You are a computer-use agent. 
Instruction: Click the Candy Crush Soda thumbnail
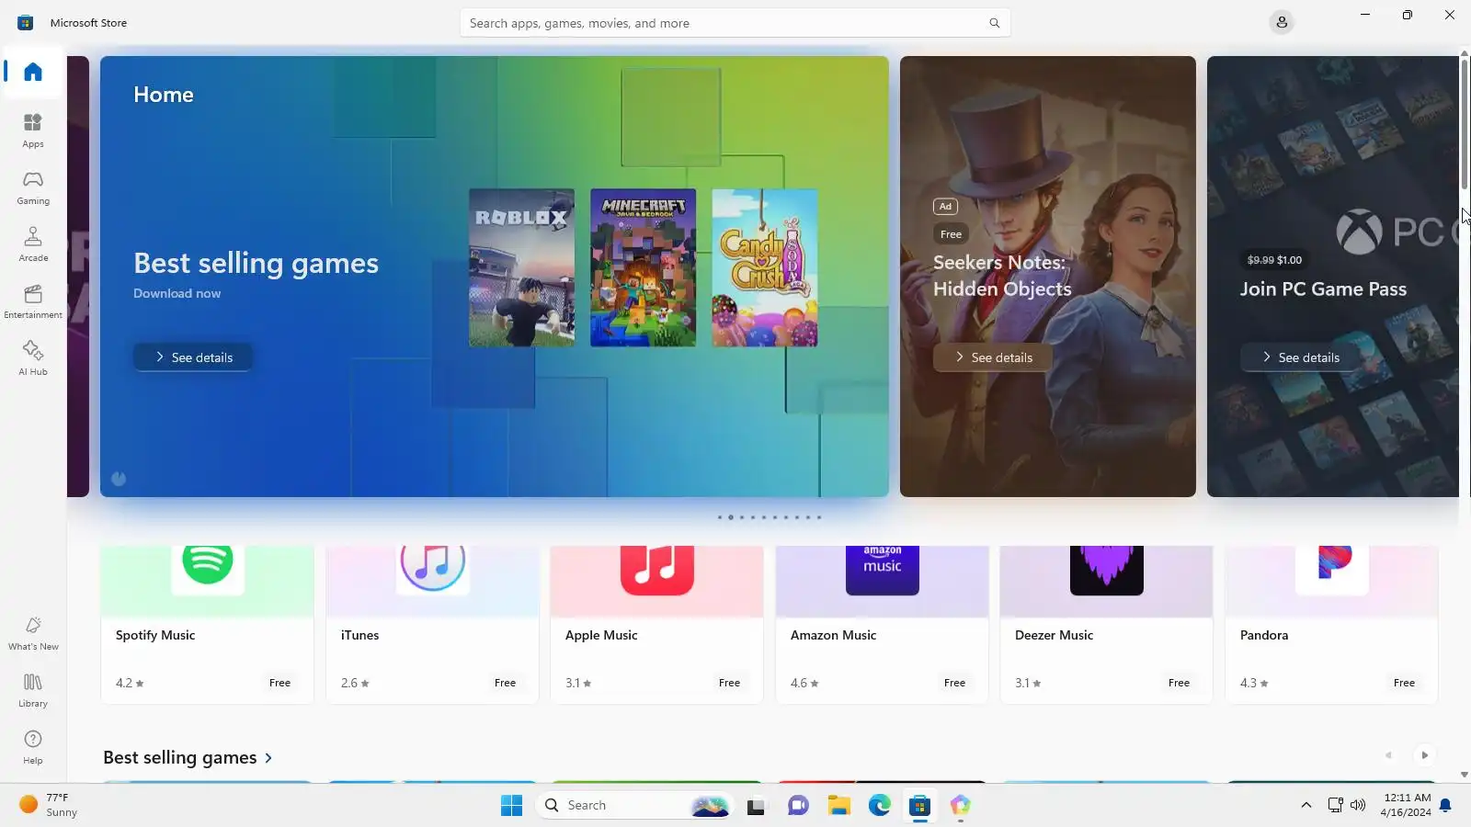pos(765,267)
